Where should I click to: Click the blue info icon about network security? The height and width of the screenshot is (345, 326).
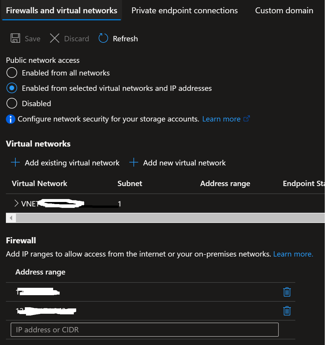[x=10, y=119]
